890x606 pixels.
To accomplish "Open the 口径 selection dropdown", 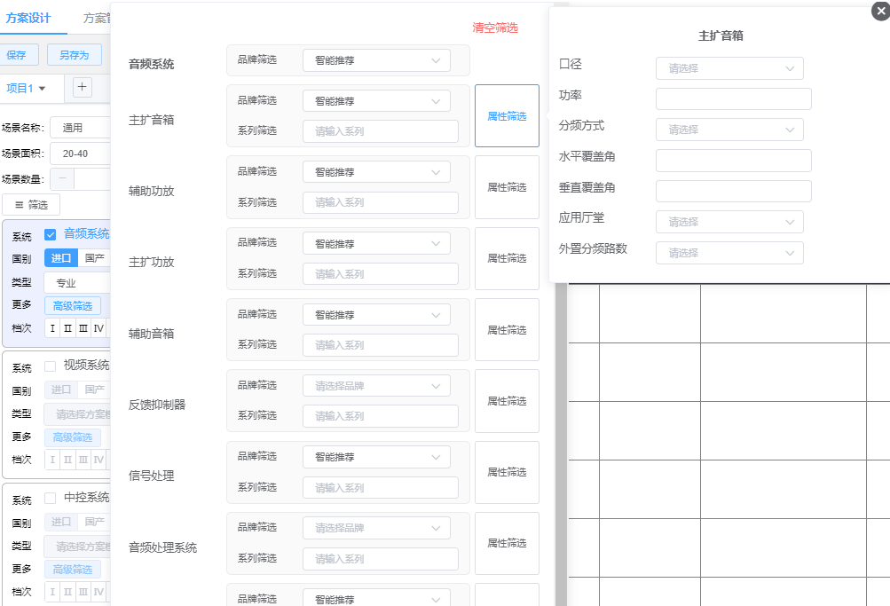I will [x=729, y=68].
